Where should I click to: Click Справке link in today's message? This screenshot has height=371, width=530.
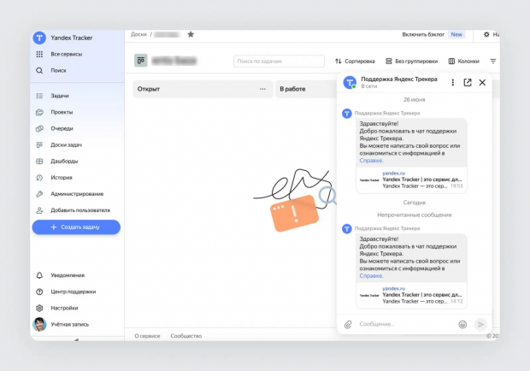coord(371,276)
